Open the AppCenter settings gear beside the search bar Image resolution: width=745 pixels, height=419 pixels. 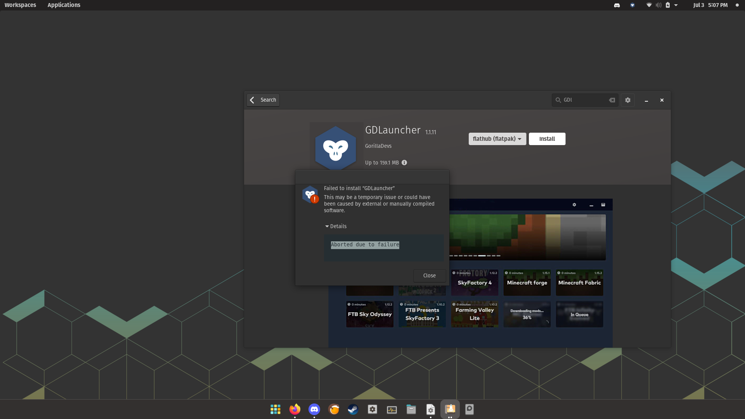click(627, 100)
